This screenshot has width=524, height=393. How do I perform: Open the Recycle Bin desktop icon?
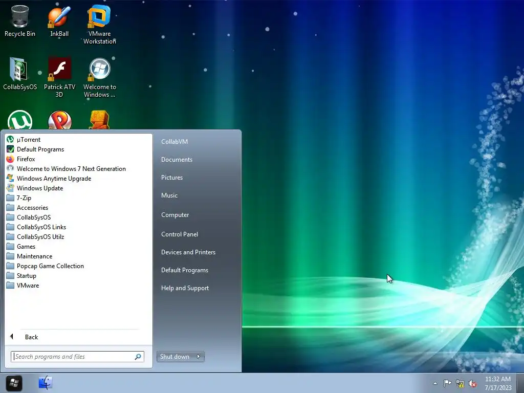pos(20,21)
